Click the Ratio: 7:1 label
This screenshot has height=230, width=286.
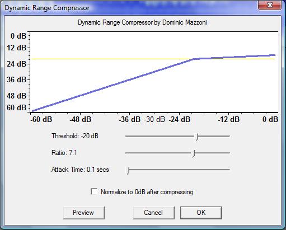pos(64,153)
